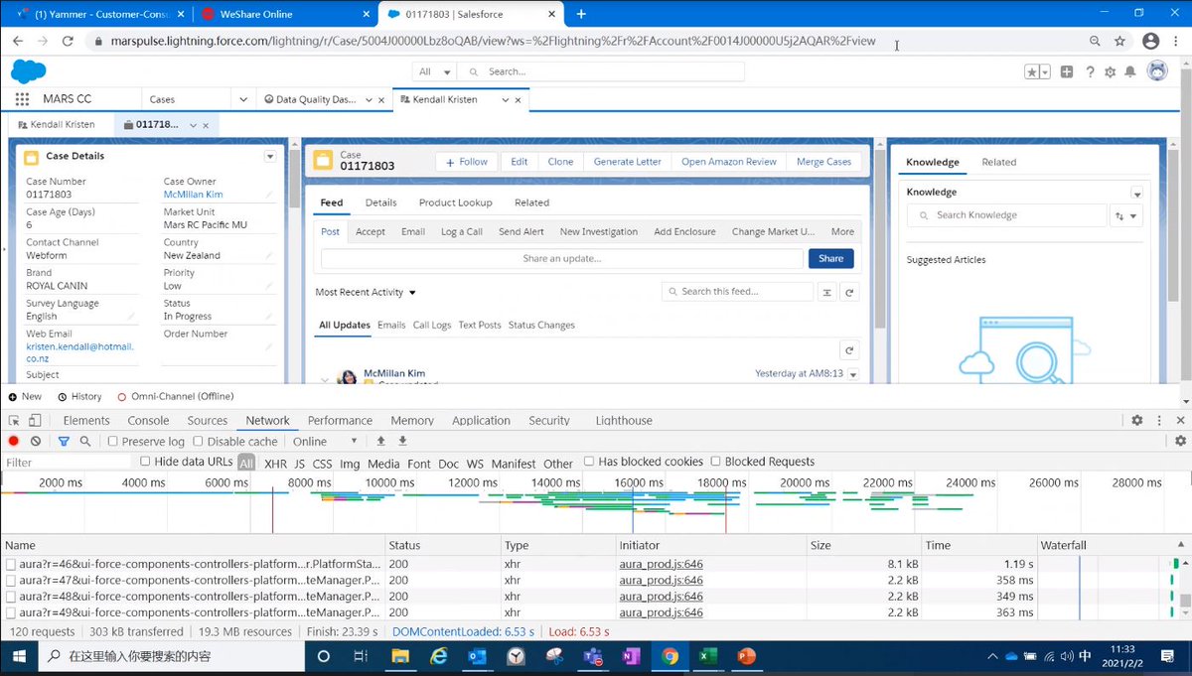Screen dimensions: 1192x676
Task: Open Network panel settings gear
Action: pos(1180,441)
